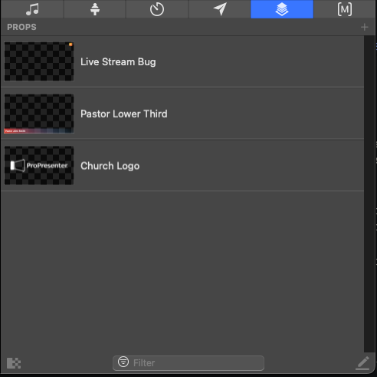Click the PROPS panel header label
The width and height of the screenshot is (377, 377).
[x=21, y=27]
